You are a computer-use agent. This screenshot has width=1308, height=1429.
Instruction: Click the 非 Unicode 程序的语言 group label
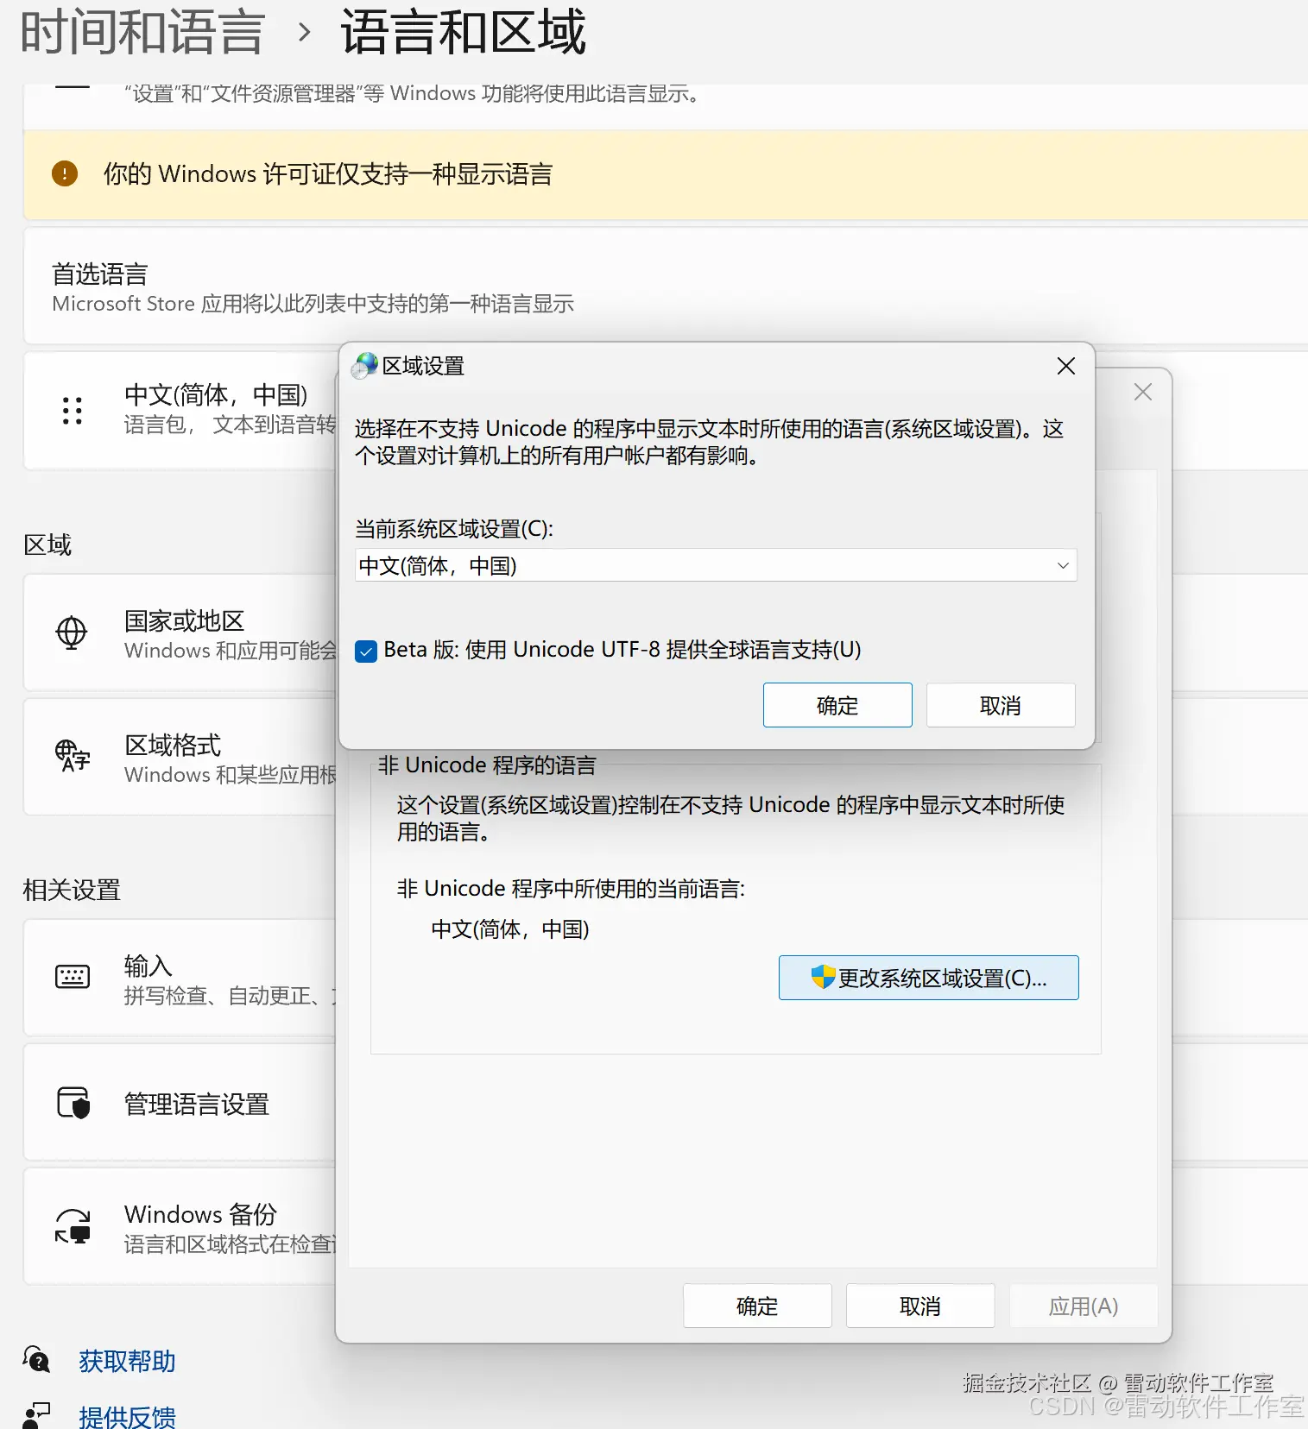487,765
